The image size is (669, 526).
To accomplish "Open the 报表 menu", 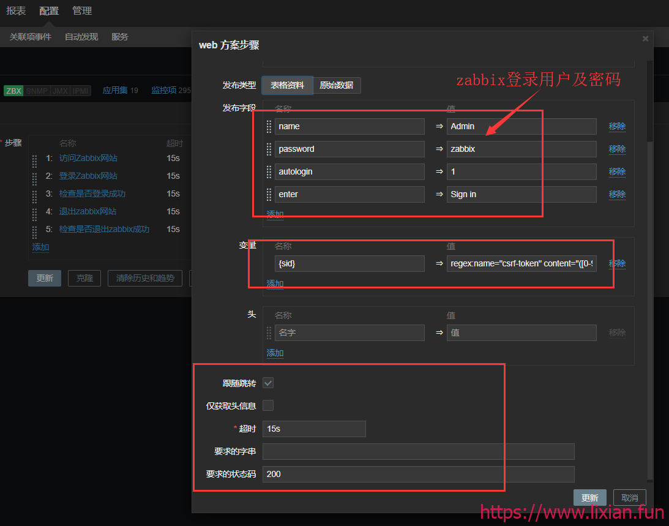I will pyautogui.click(x=16, y=10).
